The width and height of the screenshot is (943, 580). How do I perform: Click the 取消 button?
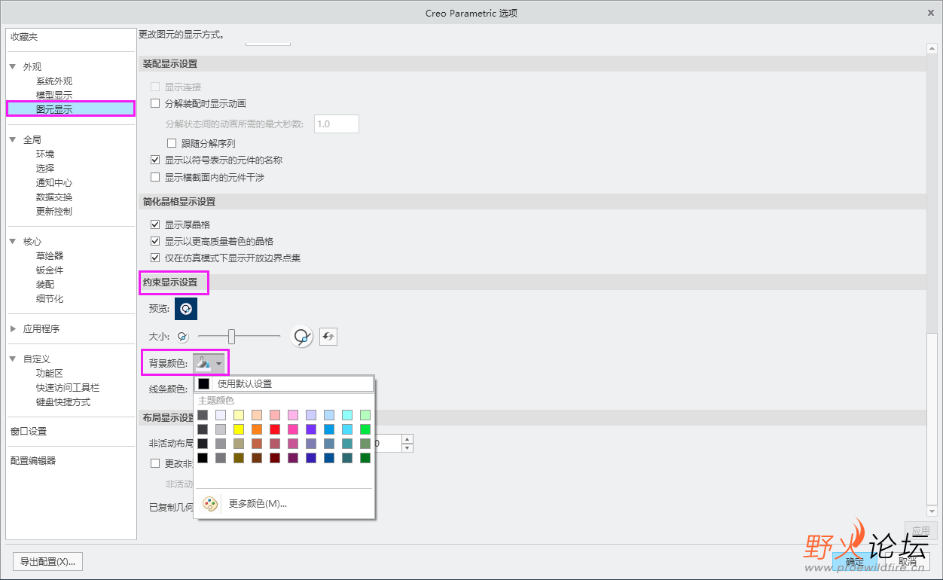908,562
